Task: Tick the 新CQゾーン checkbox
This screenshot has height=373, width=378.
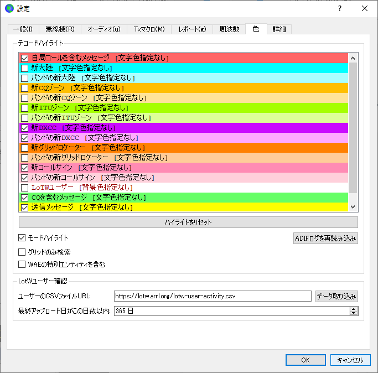Action: click(24, 88)
